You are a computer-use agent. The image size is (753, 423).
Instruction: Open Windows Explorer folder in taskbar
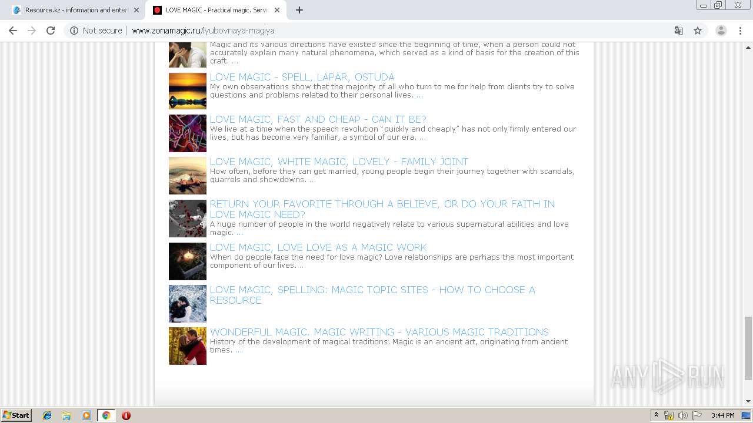66,415
